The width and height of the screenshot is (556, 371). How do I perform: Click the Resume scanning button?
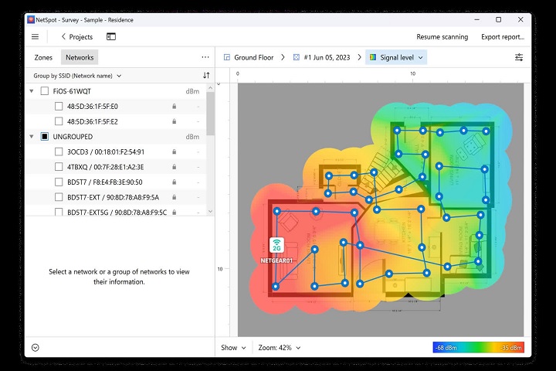coord(442,36)
